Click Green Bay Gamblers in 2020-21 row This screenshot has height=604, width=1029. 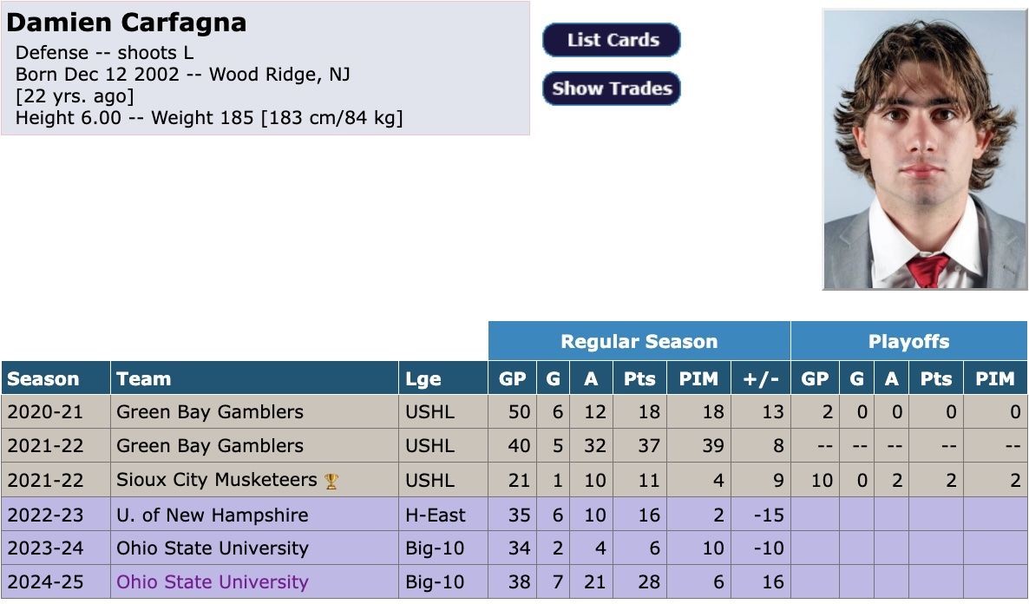click(x=210, y=411)
